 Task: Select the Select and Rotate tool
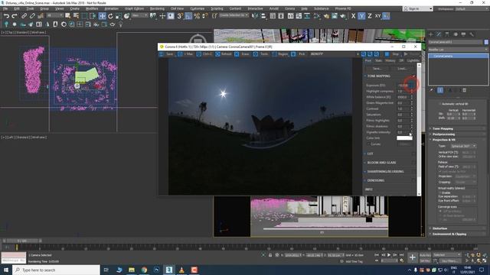coord(110,16)
